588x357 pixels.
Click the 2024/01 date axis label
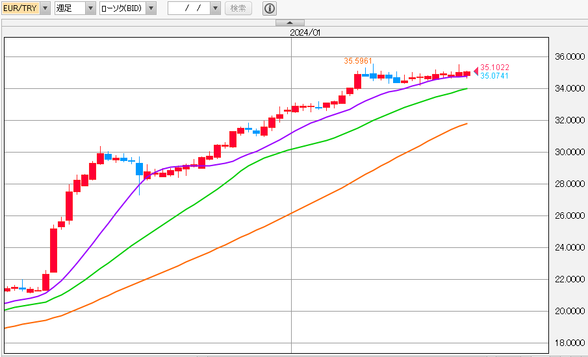coord(305,32)
